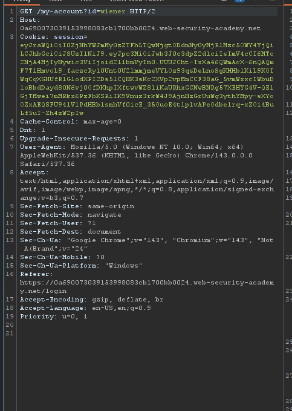Image resolution: width=292 pixels, height=411 pixels.
Task: Click the Sec-Ch-Ua-Platform "Windows" value
Action: (x=123, y=266)
